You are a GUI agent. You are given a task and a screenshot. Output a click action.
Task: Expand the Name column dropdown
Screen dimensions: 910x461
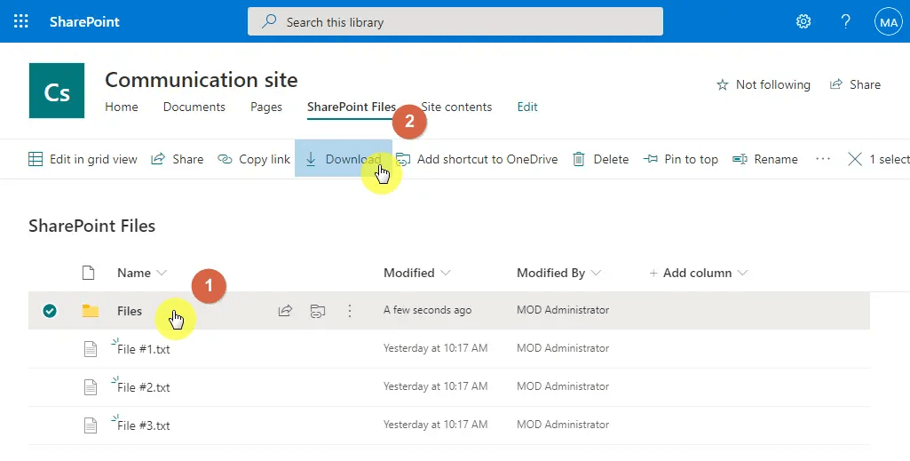pyautogui.click(x=162, y=273)
